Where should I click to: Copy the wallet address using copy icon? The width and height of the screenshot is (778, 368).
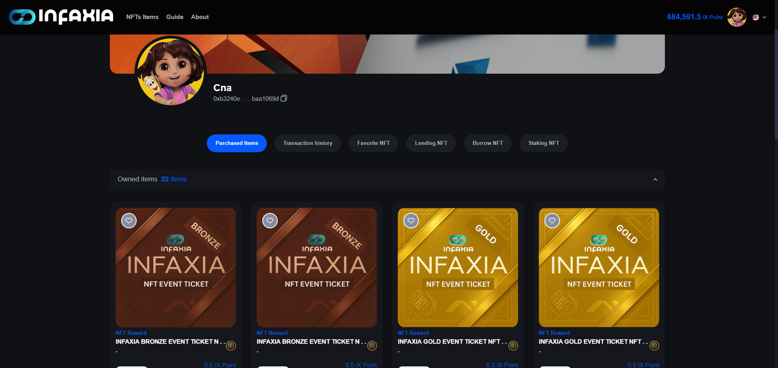[x=284, y=98]
